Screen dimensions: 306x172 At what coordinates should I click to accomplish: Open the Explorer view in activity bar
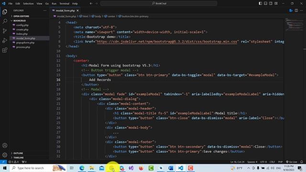[x=5, y=11]
